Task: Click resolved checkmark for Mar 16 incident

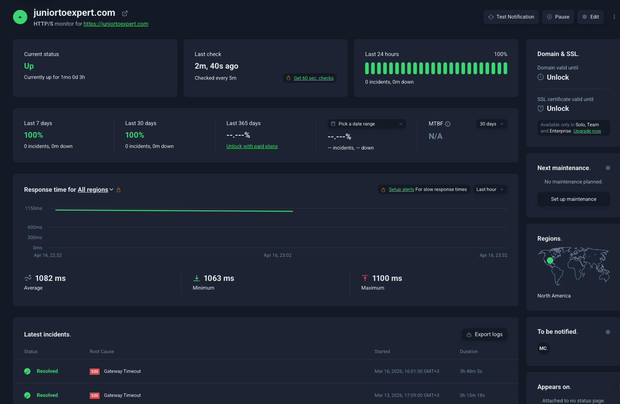Action: coord(27,371)
